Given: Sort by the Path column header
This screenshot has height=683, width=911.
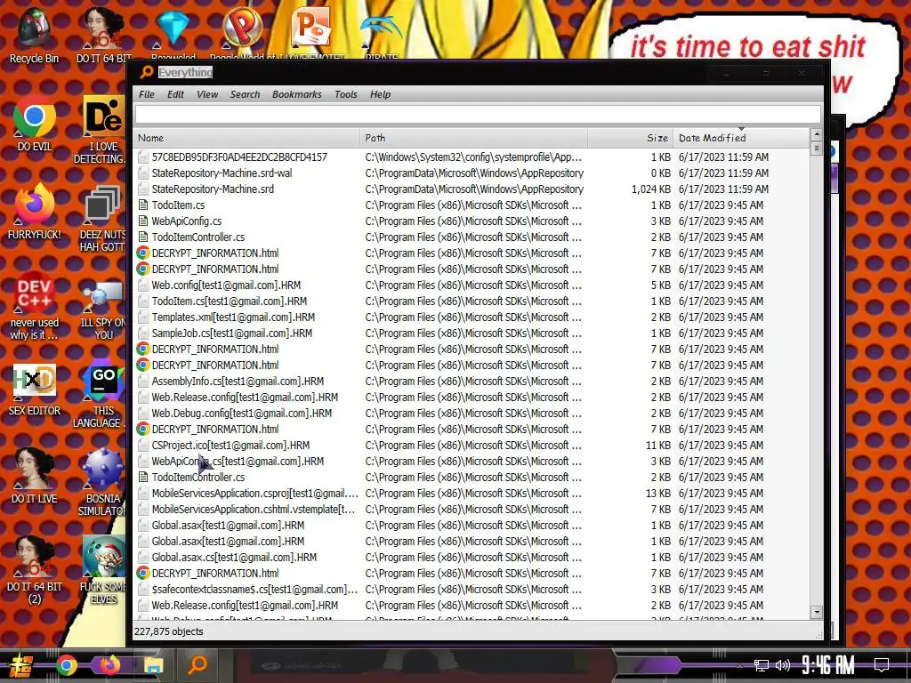Looking at the screenshot, I should click(x=473, y=138).
